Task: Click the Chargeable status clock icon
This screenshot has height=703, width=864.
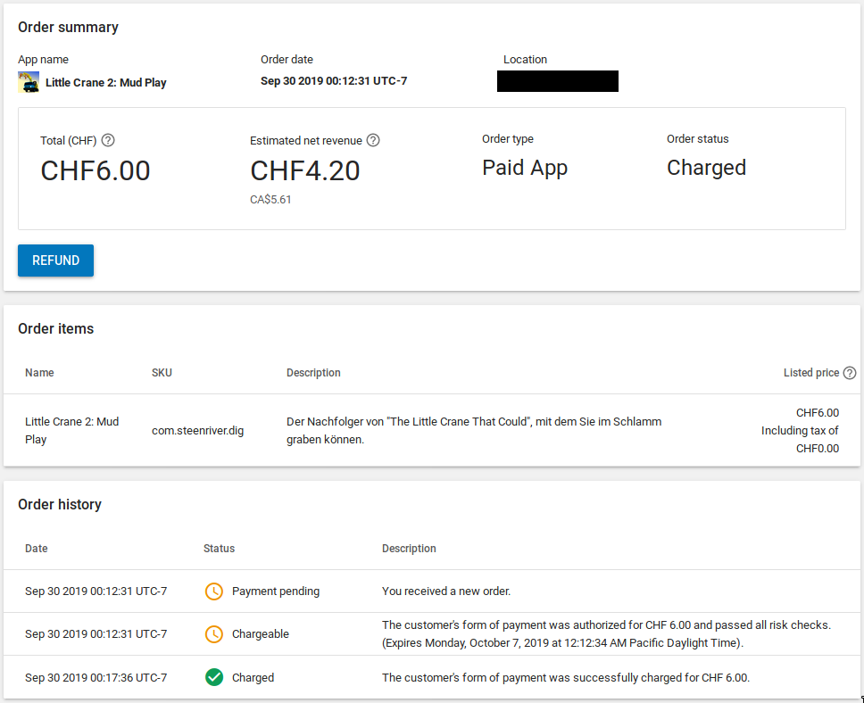Action: tap(214, 634)
